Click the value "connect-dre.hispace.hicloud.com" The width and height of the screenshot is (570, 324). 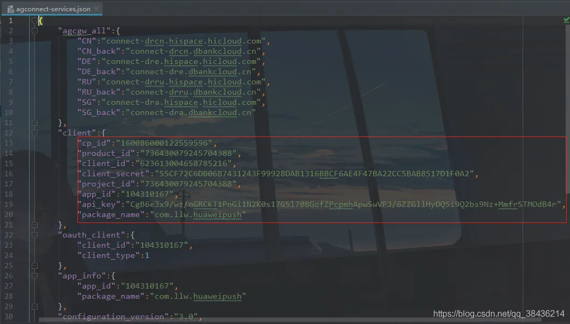181,61
